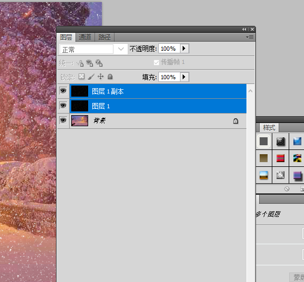Hide the 图层 1 layer
Screen dimensions: 304x282
tap(63, 106)
